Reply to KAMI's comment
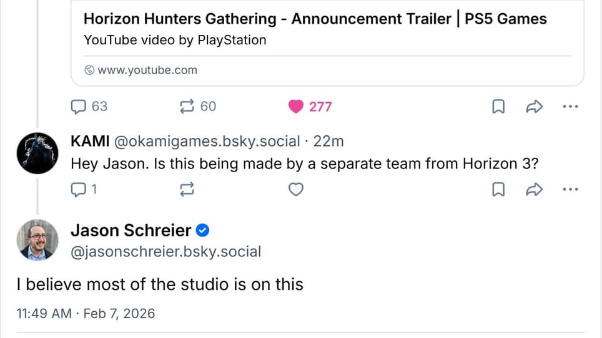Screen dimensions: 602x338 pyautogui.click(x=78, y=190)
